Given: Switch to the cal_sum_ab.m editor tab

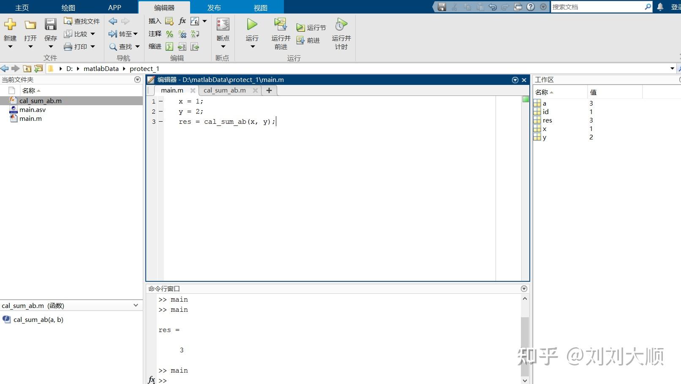Looking at the screenshot, I should point(224,90).
